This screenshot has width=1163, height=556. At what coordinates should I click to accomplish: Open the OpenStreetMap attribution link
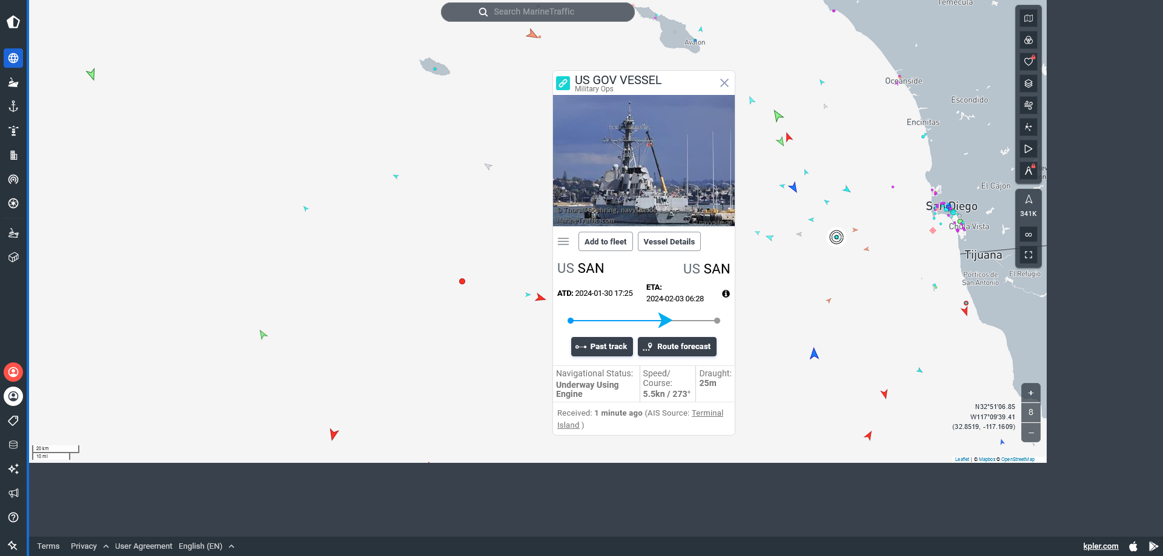1018,459
